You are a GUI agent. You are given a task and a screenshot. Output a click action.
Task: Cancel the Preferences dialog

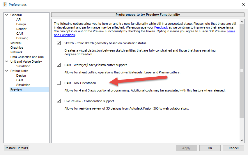pos(234,148)
